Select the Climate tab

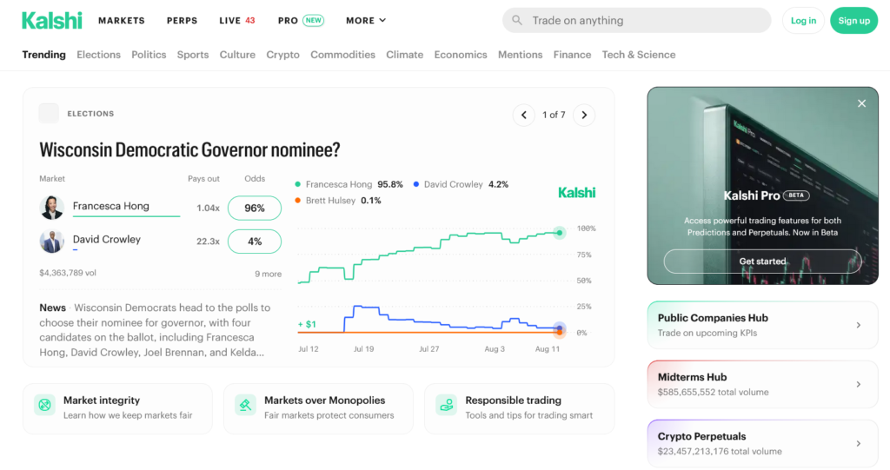[x=405, y=55]
